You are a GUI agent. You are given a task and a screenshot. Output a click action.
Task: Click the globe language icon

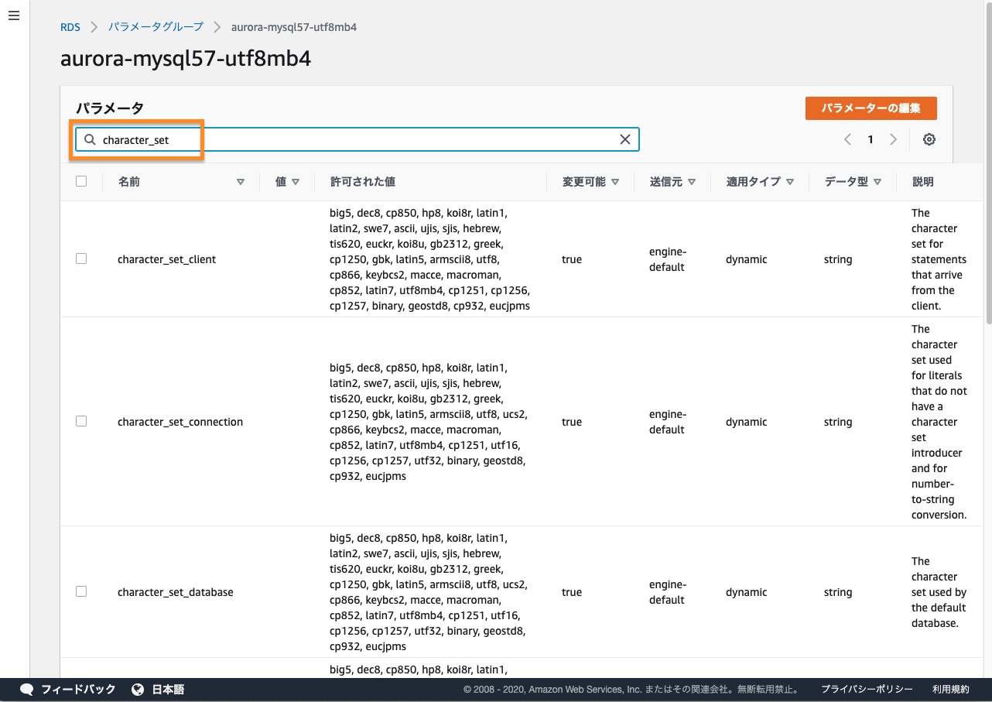(138, 689)
